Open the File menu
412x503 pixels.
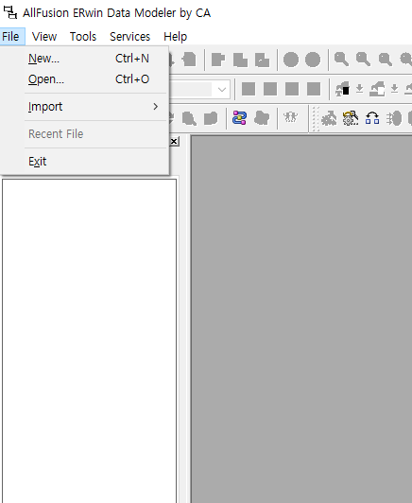(x=10, y=37)
